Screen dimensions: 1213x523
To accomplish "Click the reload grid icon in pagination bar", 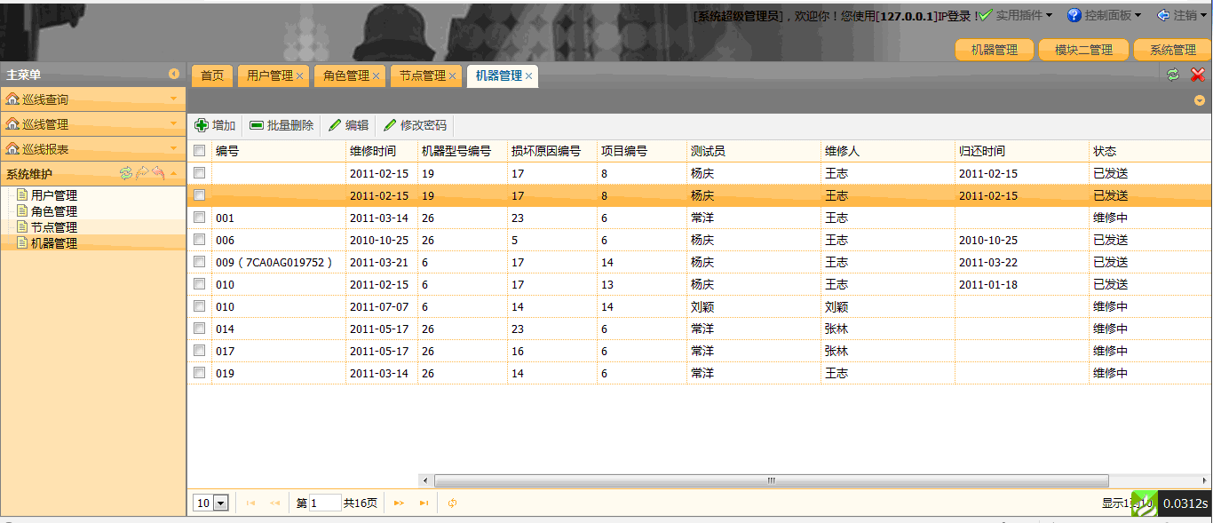I will pyautogui.click(x=452, y=503).
